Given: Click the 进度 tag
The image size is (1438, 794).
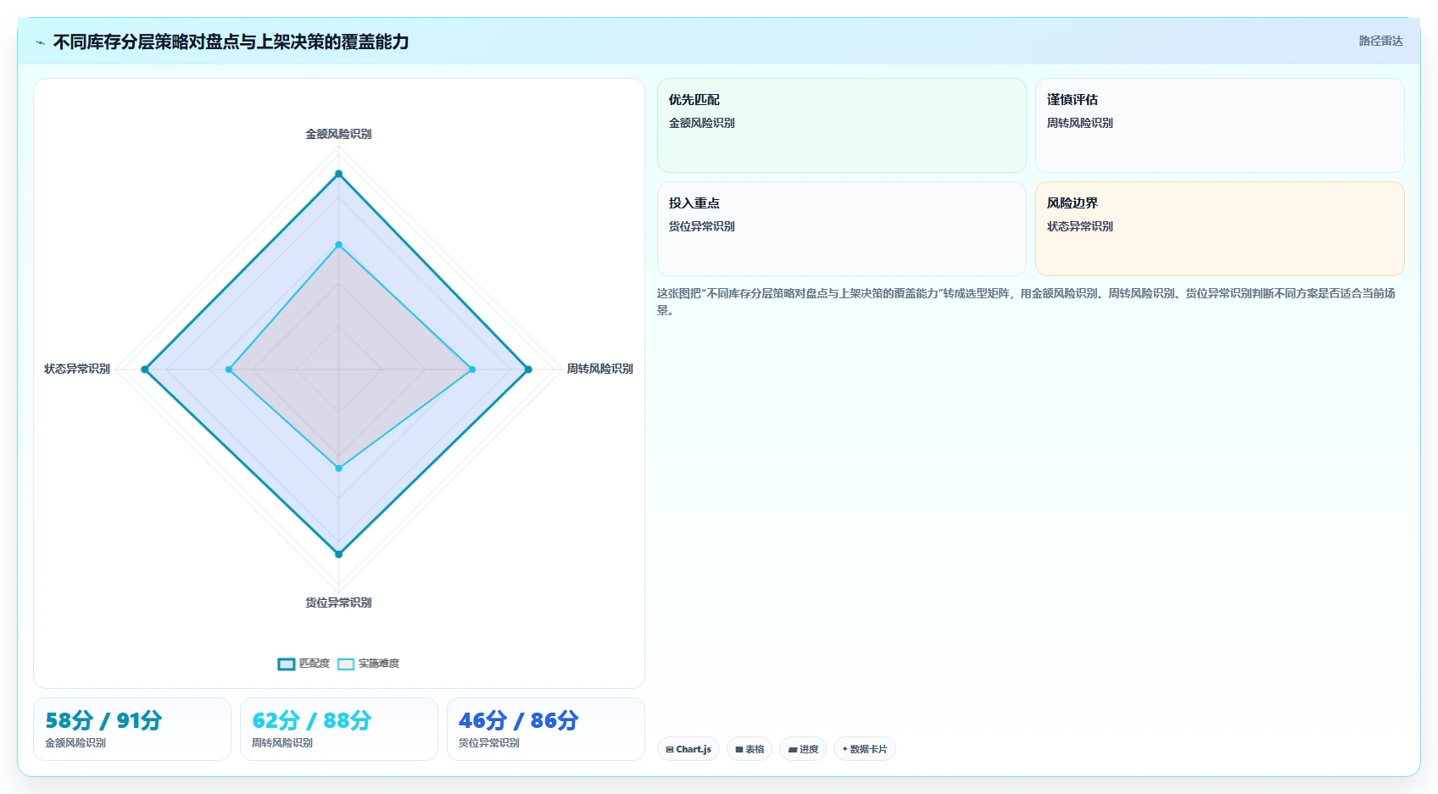Looking at the screenshot, I should [x=803, y=749].
